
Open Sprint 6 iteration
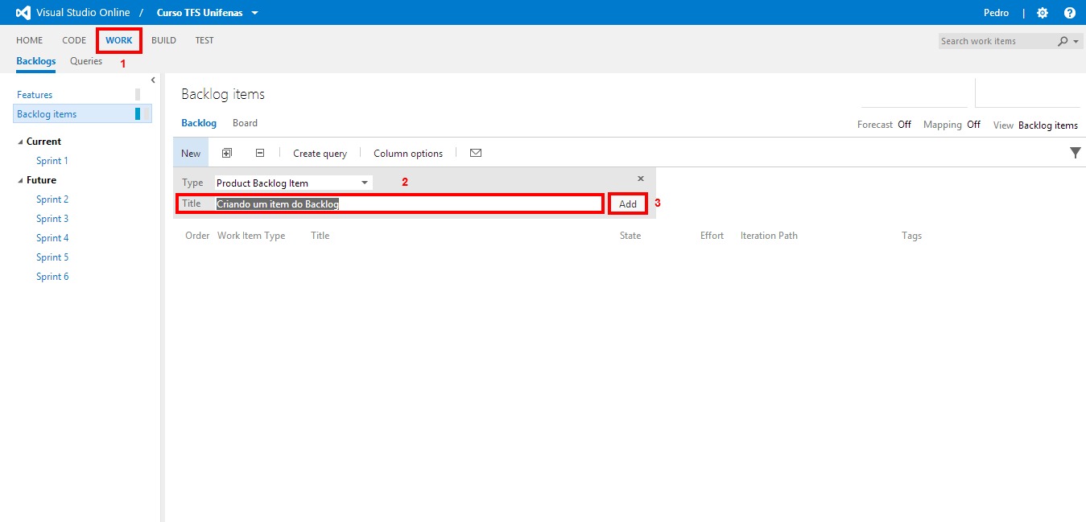click(x=52, y=277)
